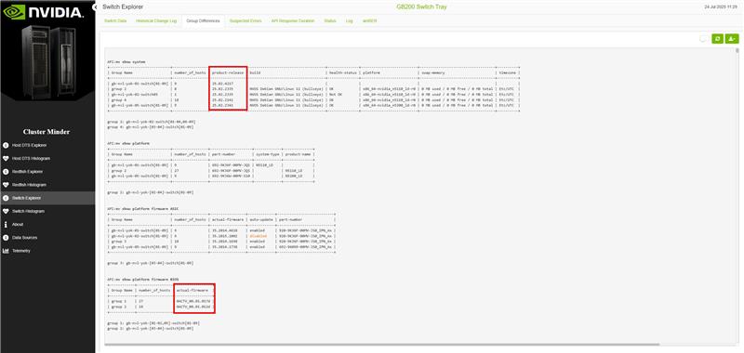Viewport: 744px width, 353px height.
Task: Click the Switch Explorer page title
Action: coord(123,7)
